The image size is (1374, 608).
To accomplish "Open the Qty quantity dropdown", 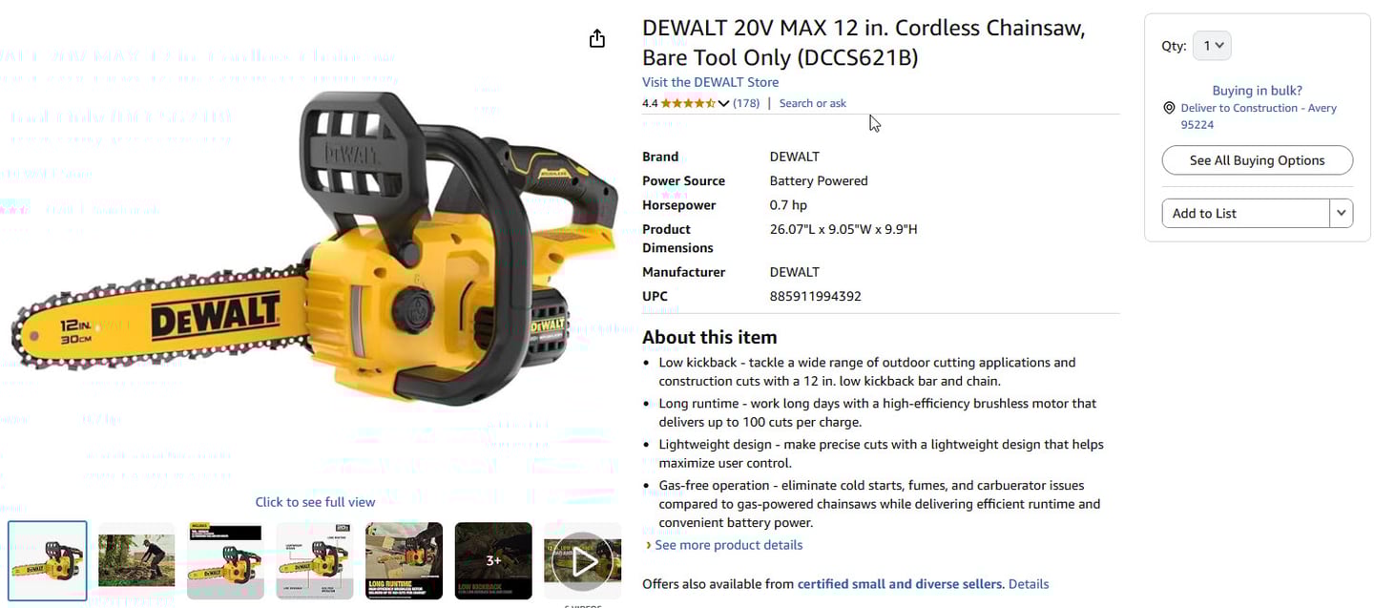I will pyautogui.click(x=1212, y=46).
